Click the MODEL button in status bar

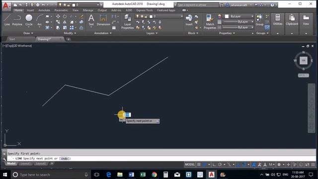click(x=190, y=165)
